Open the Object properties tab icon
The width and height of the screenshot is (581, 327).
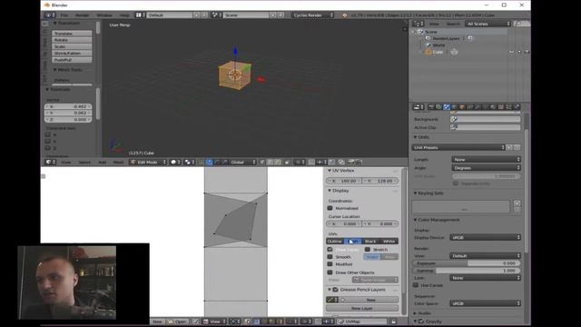click(462, 107)
